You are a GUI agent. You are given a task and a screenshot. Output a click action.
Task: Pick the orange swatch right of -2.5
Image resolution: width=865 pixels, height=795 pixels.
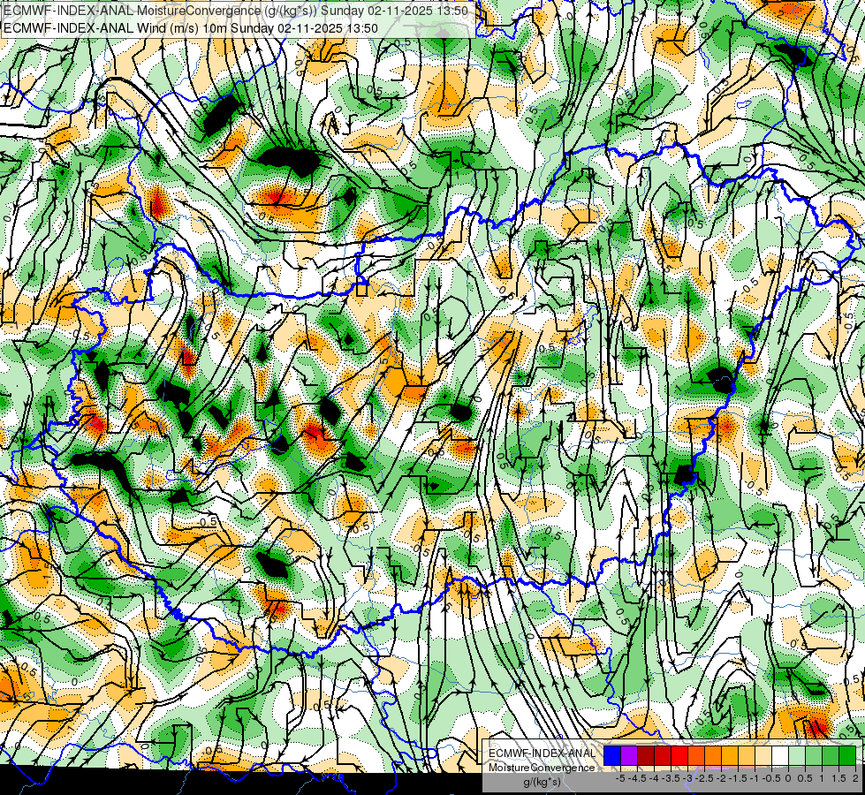[713, 756]
